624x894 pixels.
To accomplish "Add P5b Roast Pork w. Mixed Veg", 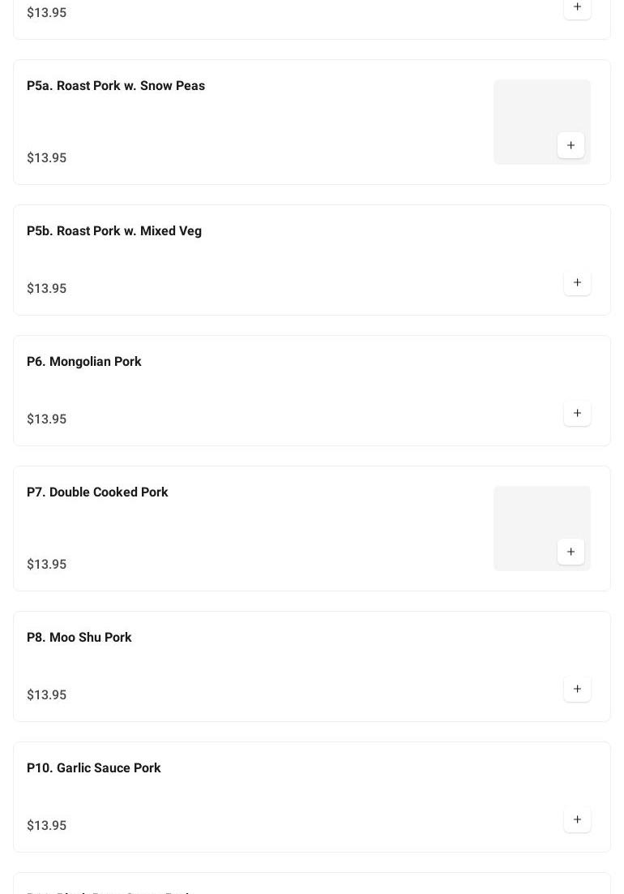I will 577,282.
